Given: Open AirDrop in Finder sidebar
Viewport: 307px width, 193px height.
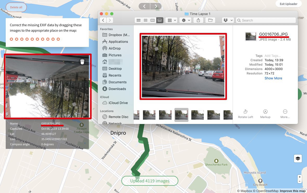Looking at the screenshot, I should tap(112, 48).
